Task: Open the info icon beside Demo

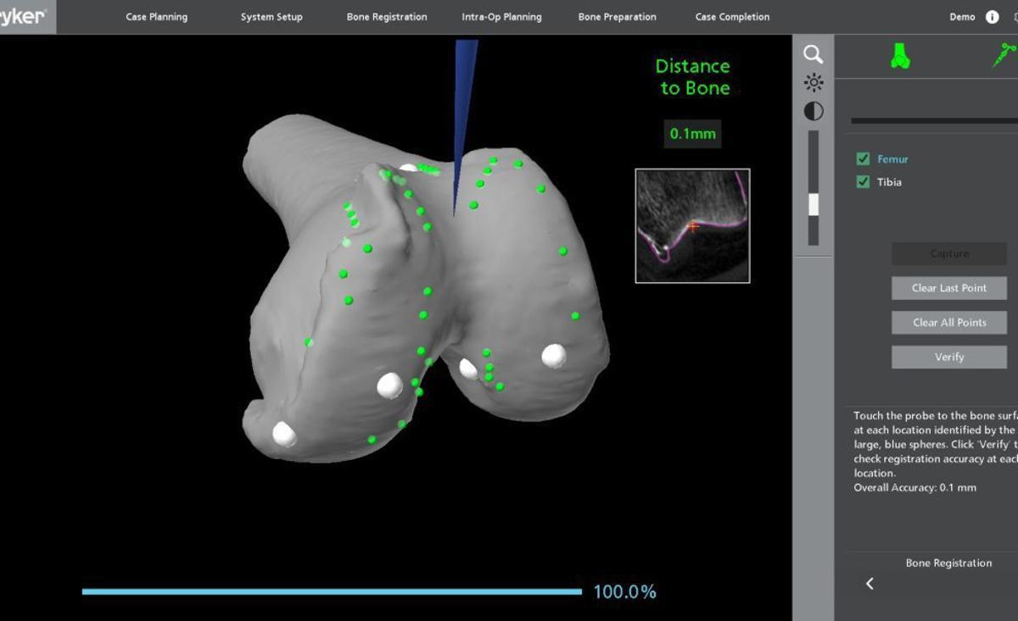Action: pyautogui.click(x=992, y=17)
